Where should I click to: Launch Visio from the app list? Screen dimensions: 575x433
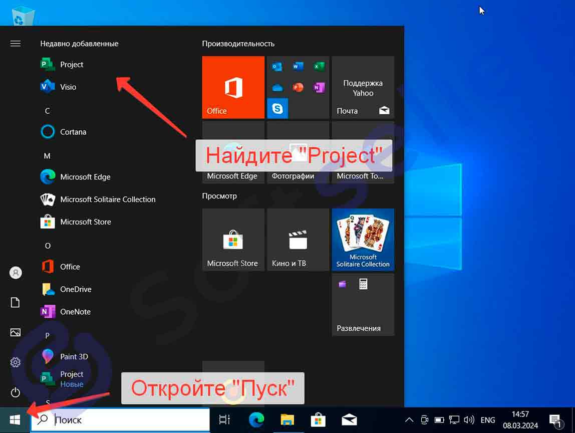pos(68,87)
